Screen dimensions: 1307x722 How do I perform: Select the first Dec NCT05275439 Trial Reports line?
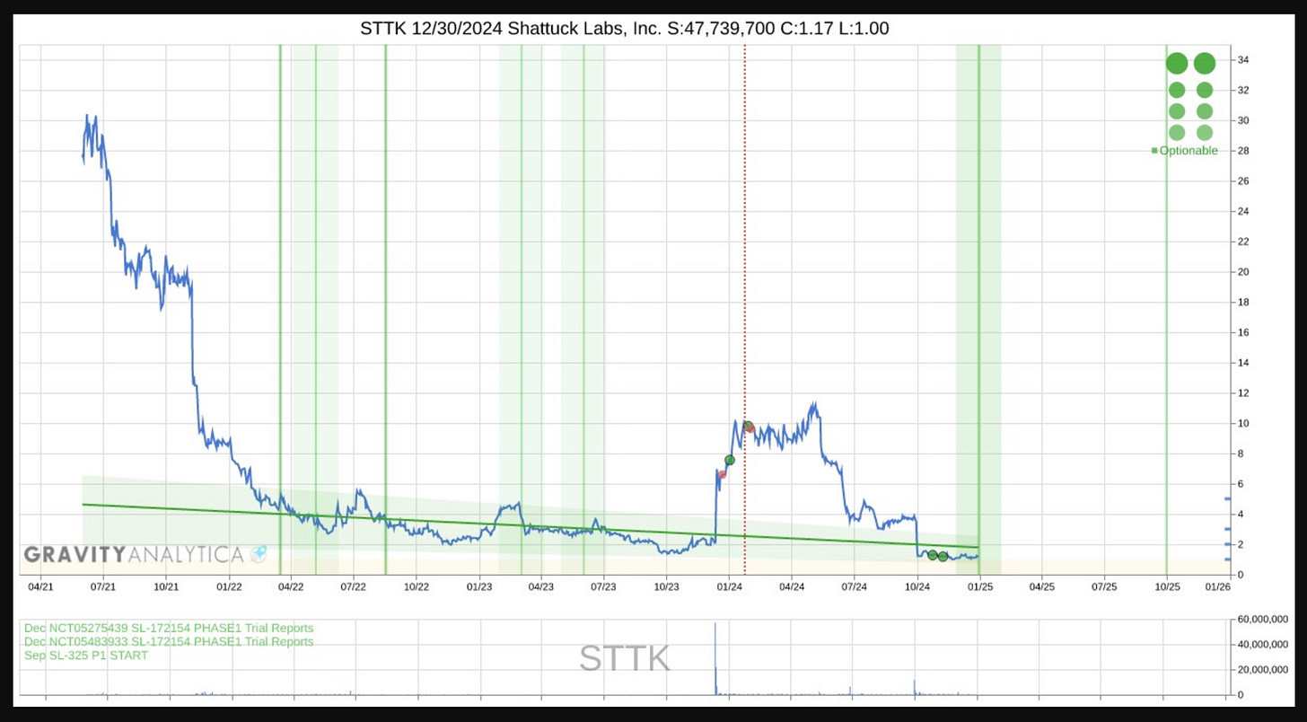[x=169, y=628]
